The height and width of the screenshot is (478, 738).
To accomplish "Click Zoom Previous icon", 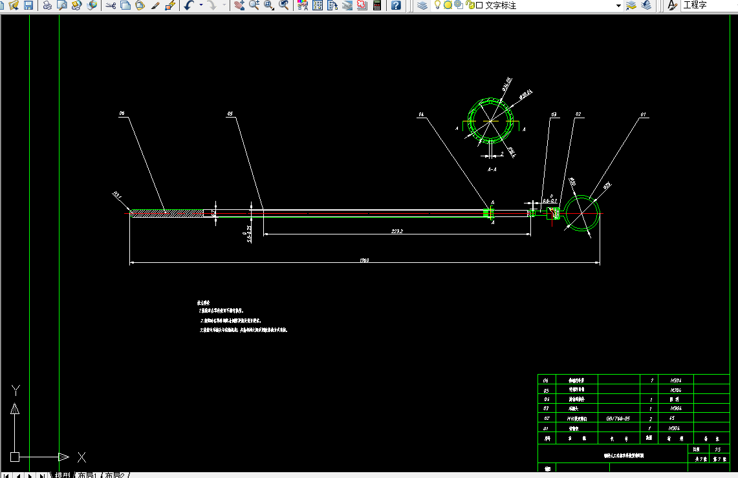I will click(x=284, y=5).
